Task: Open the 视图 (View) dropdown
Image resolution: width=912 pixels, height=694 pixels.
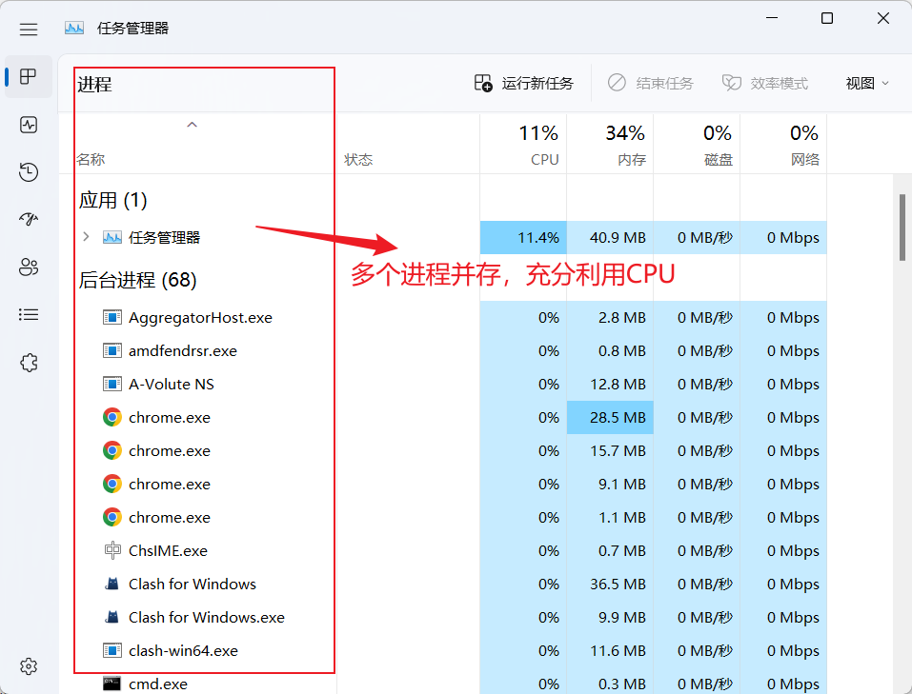Action: [866, 83]
